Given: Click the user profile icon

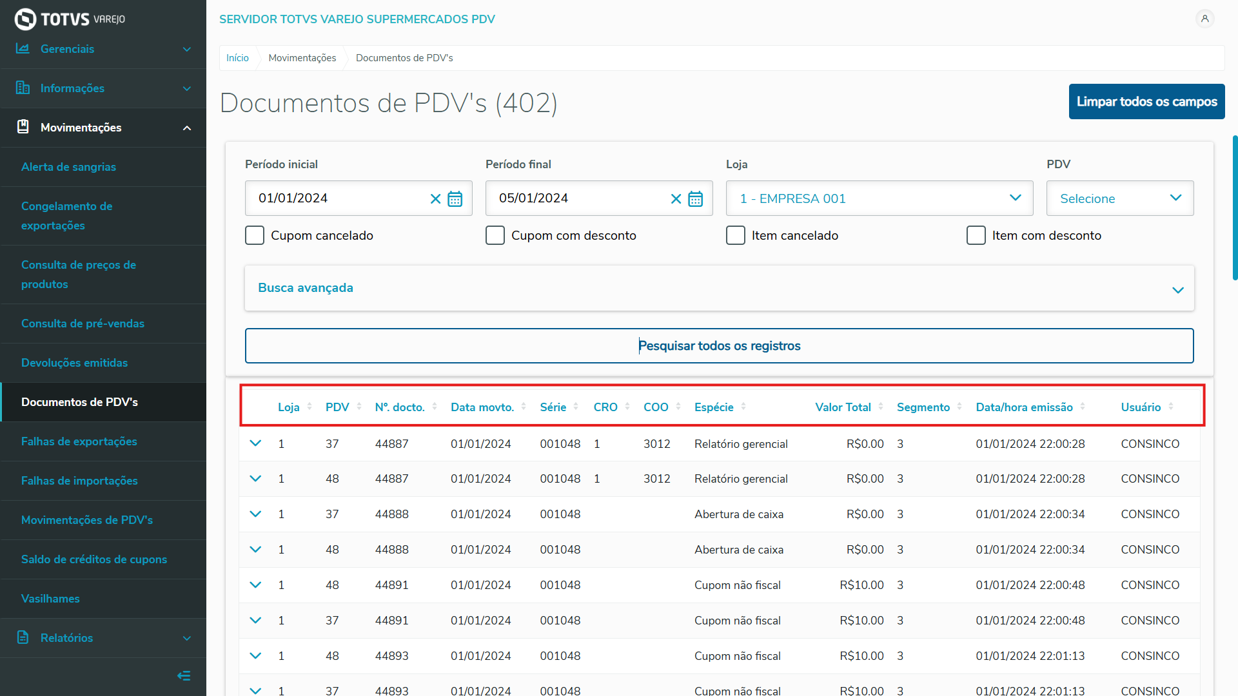Looking at the screenshot, I should pos(1204,19).
